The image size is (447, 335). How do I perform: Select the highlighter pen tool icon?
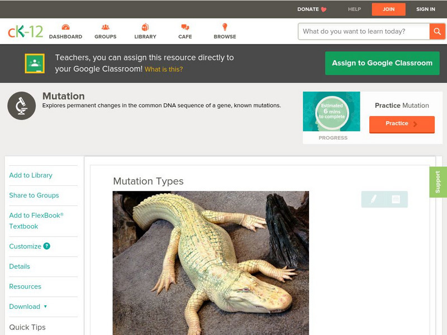coord(373,199)
